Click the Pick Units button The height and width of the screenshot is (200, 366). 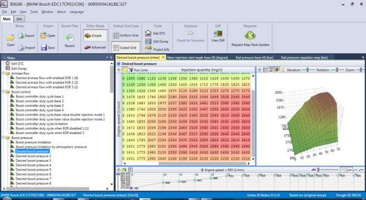[x=138, y=70]
